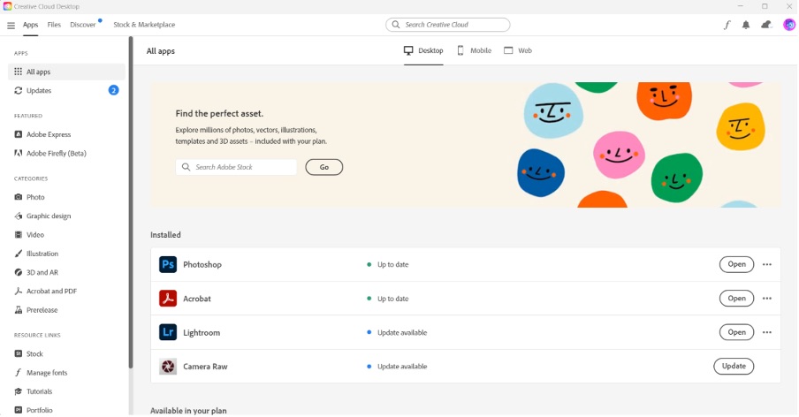Click the fonts icon in top bar
Image resolution: width=799 pixels, height=417 pixels.
[727, 25]
